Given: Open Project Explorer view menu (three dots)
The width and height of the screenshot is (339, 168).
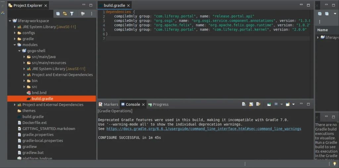Looking at the screenshot, I should [92, 14].
